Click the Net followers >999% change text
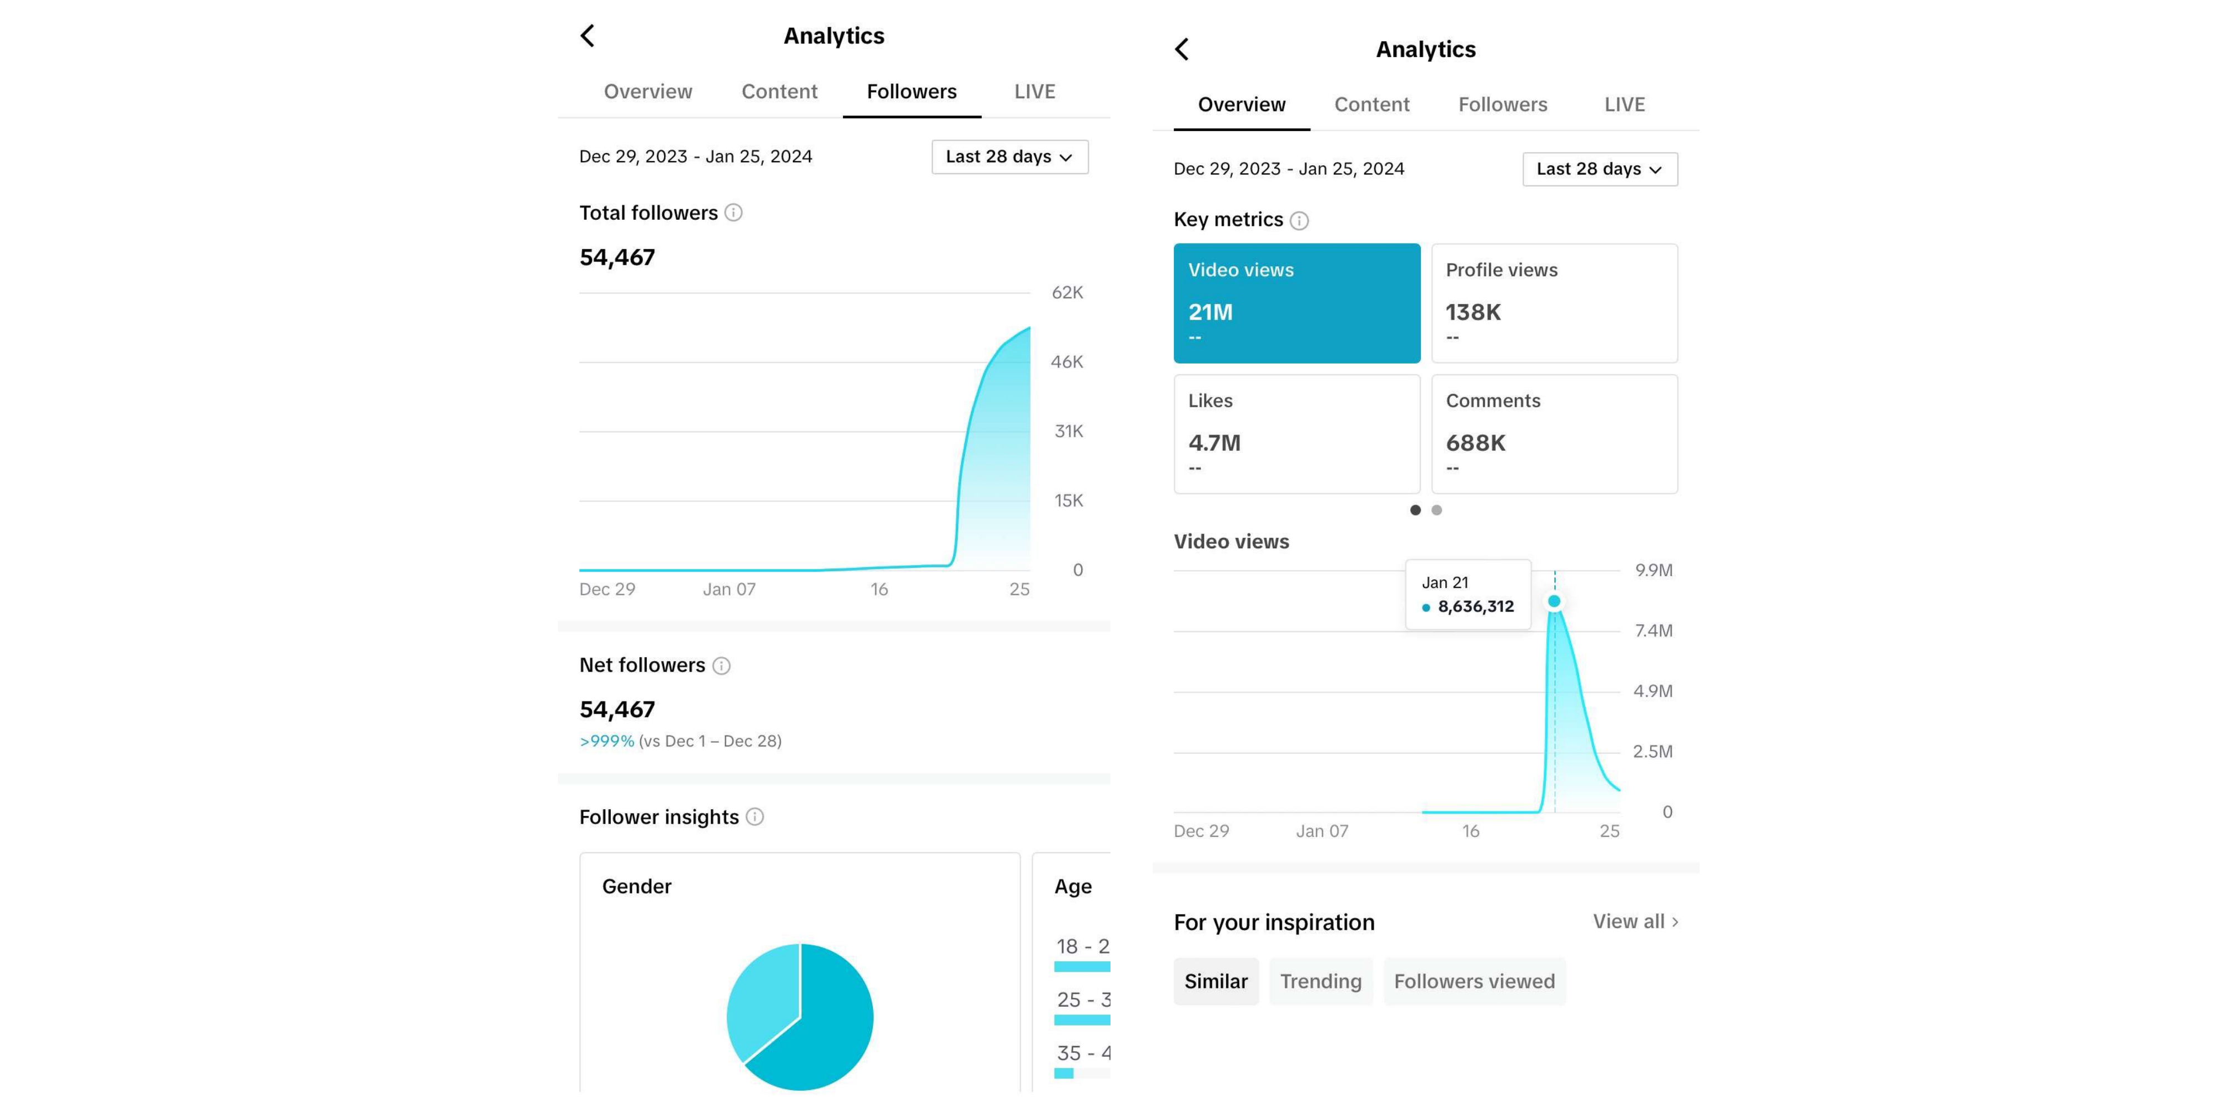Image resolution: width=2221 pixels, height=1110 pixels. (607, 741)
